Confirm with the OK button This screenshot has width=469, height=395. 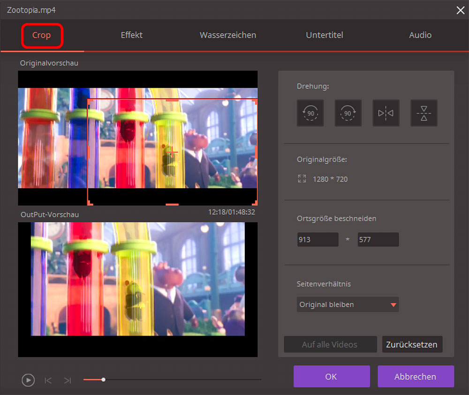point(332,376)
